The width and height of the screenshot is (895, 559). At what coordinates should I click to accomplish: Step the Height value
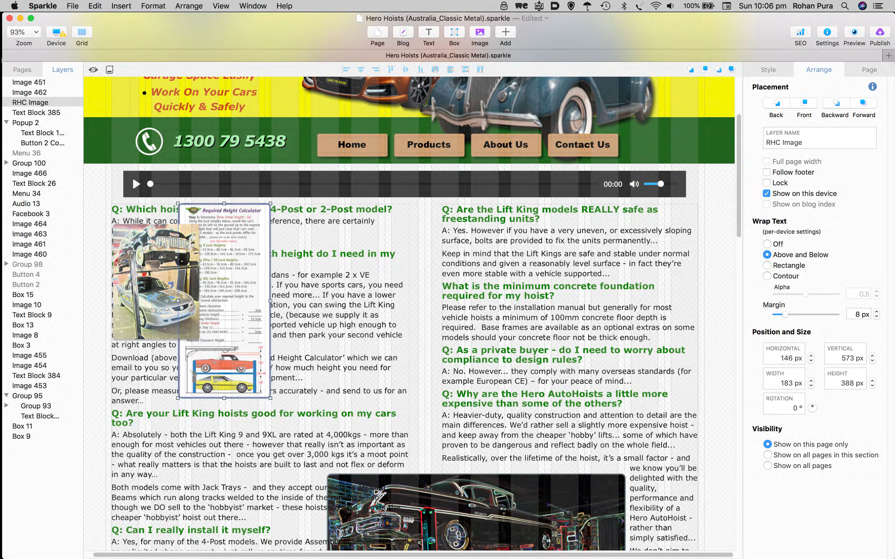(872, 383)
